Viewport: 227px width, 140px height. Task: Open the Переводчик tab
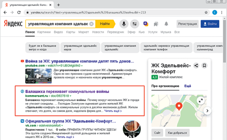coord(115,32)
